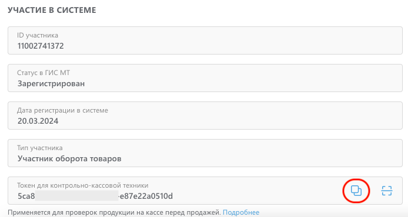The image size is (408, 217).
Task: Click the registration date 20.03.2024
Action: [x=38, y=121]
